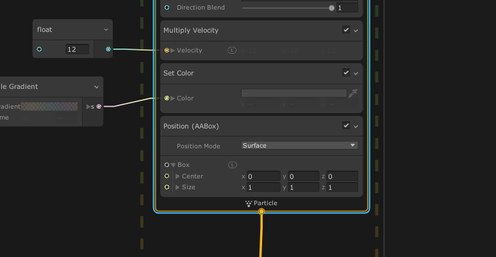Click the float node output port
This screenshot has height=257, width=496.
coord(108,49)
